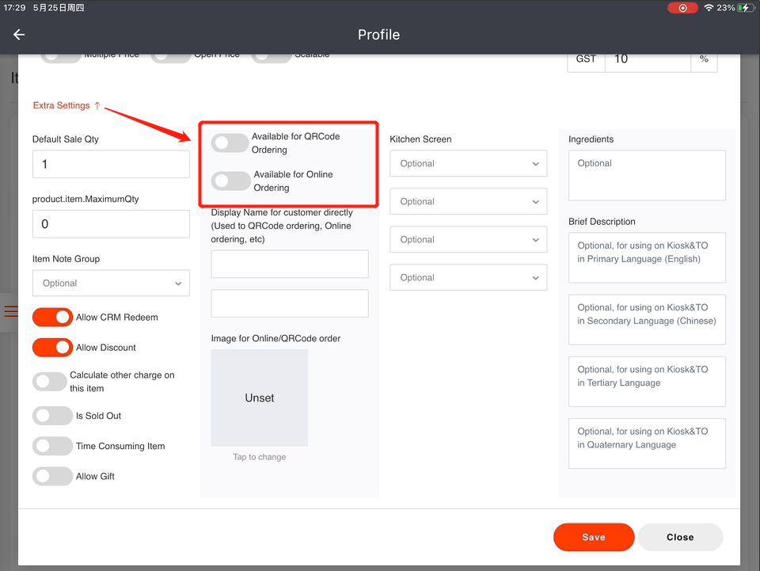Tap the red screen recording indicator

pos(682,8)
